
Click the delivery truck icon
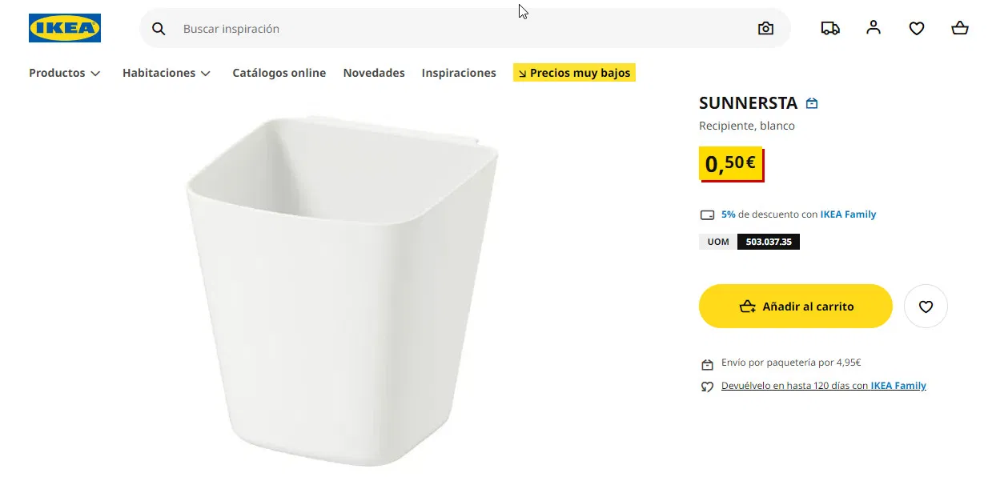point(829,28)
